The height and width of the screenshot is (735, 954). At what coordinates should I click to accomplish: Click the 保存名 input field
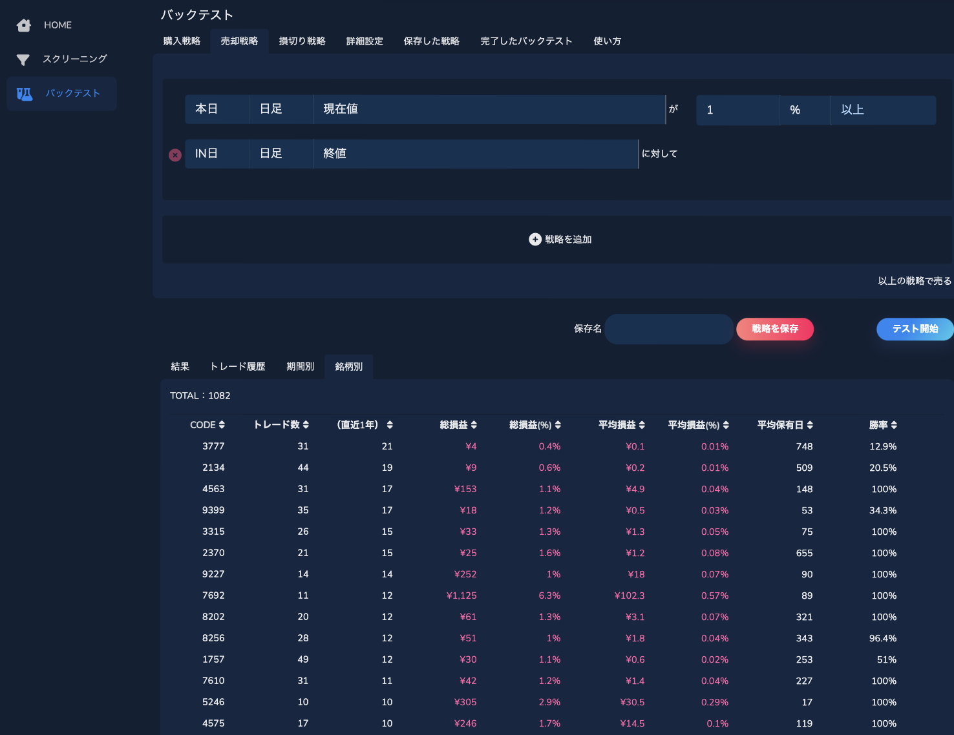tap(669, 329)
